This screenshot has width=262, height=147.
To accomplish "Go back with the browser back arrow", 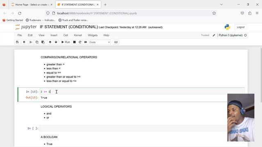I will coord(5,13).
